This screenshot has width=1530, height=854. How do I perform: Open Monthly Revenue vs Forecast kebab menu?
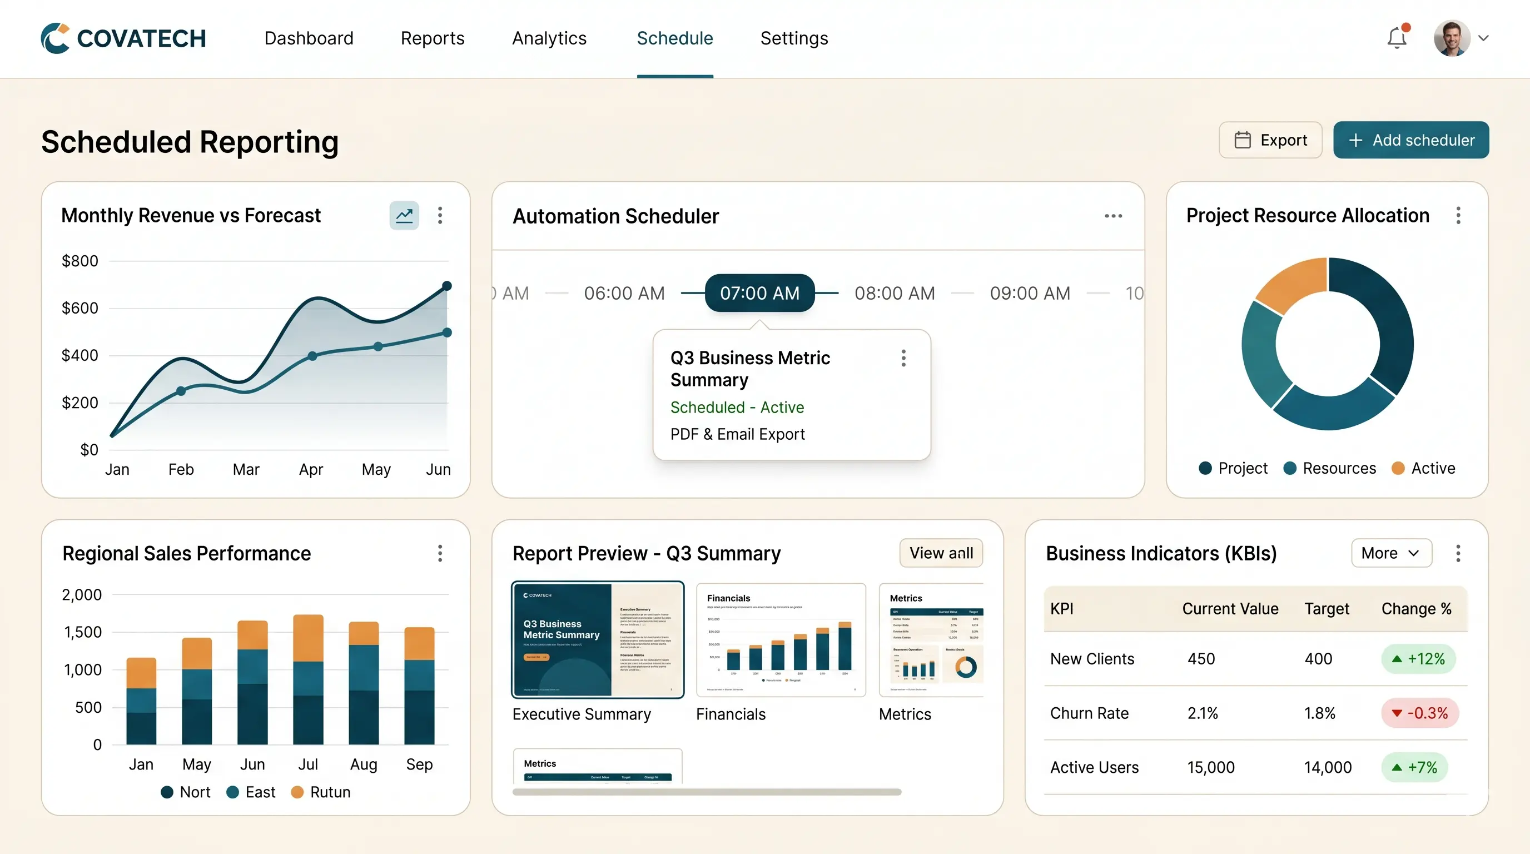(440, 215)
